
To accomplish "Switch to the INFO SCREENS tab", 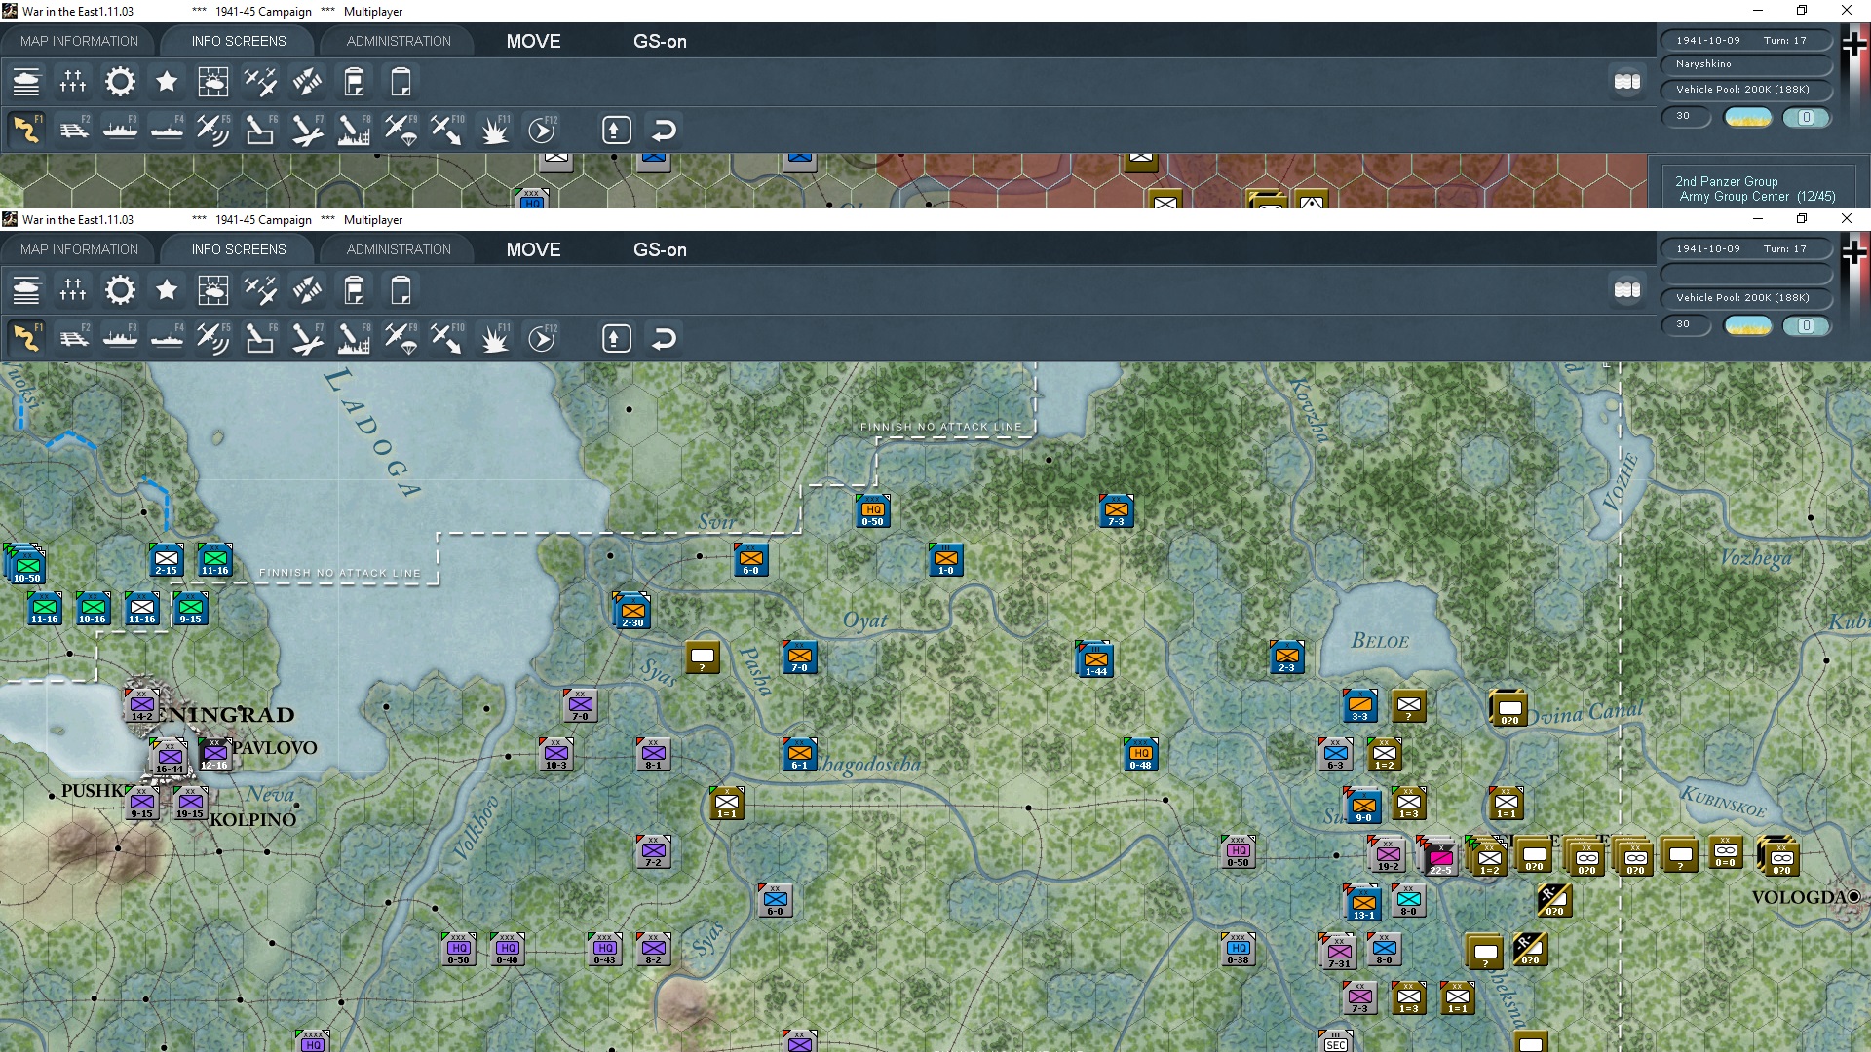I will click(x=239, y=249).
